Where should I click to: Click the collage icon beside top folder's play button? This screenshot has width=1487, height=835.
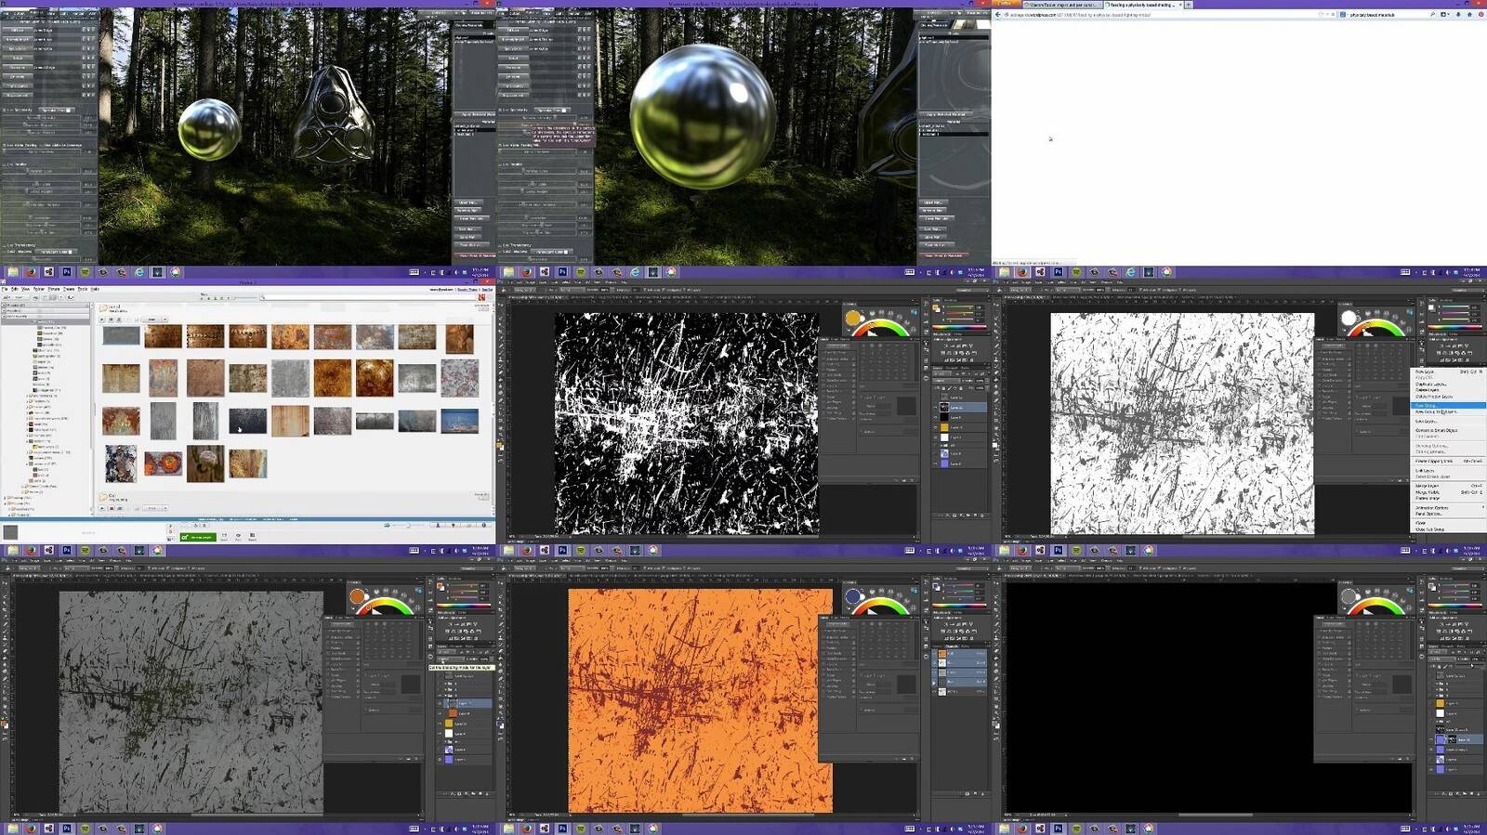tap(111, 320)
